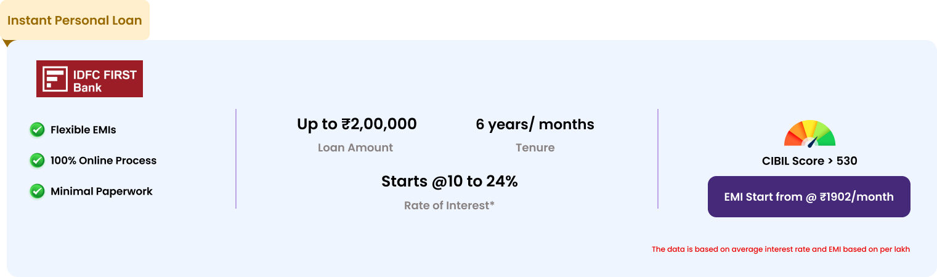Click green check icon beside Minimal Paperwork

[38, 191]
